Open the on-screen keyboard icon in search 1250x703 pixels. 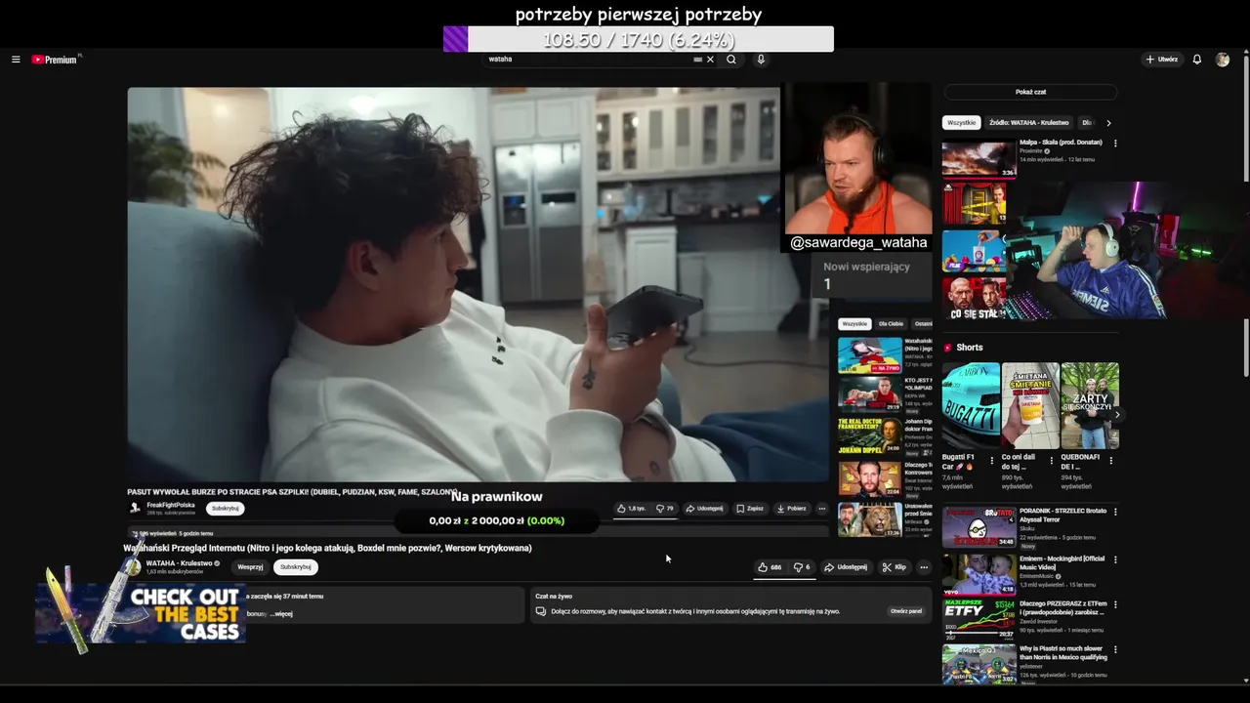tap(697, 60)
